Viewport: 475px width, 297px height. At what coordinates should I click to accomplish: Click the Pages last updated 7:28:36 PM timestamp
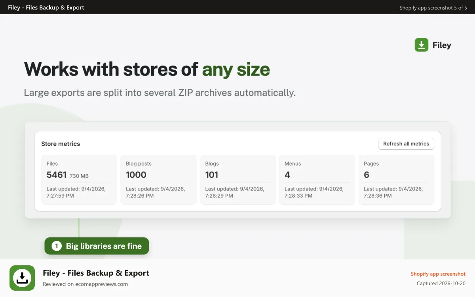click(393, 192)
